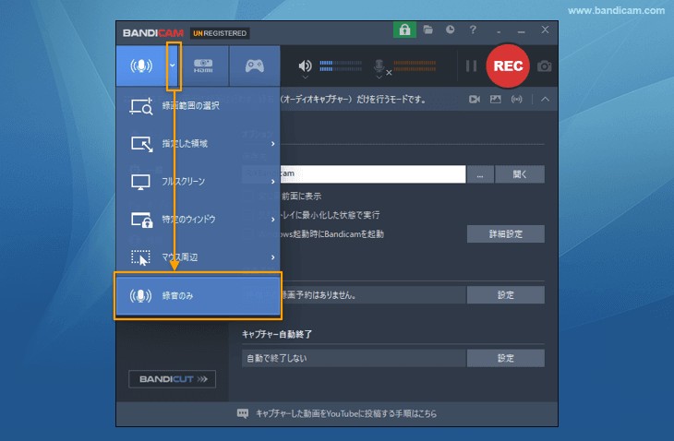
Task: Expand the フルスクリーン submenu arrow
Action: point(273,181)
